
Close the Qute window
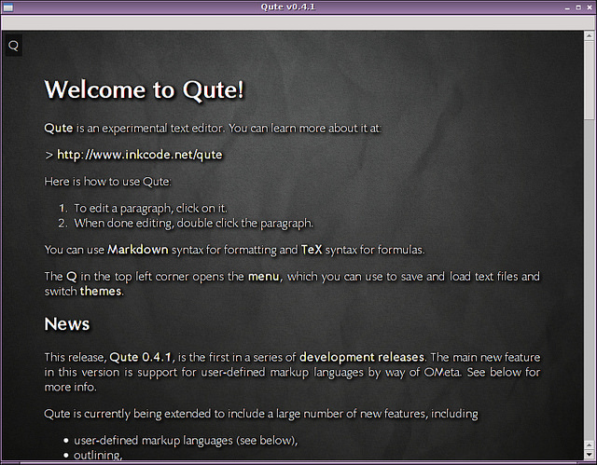(588, 7)
